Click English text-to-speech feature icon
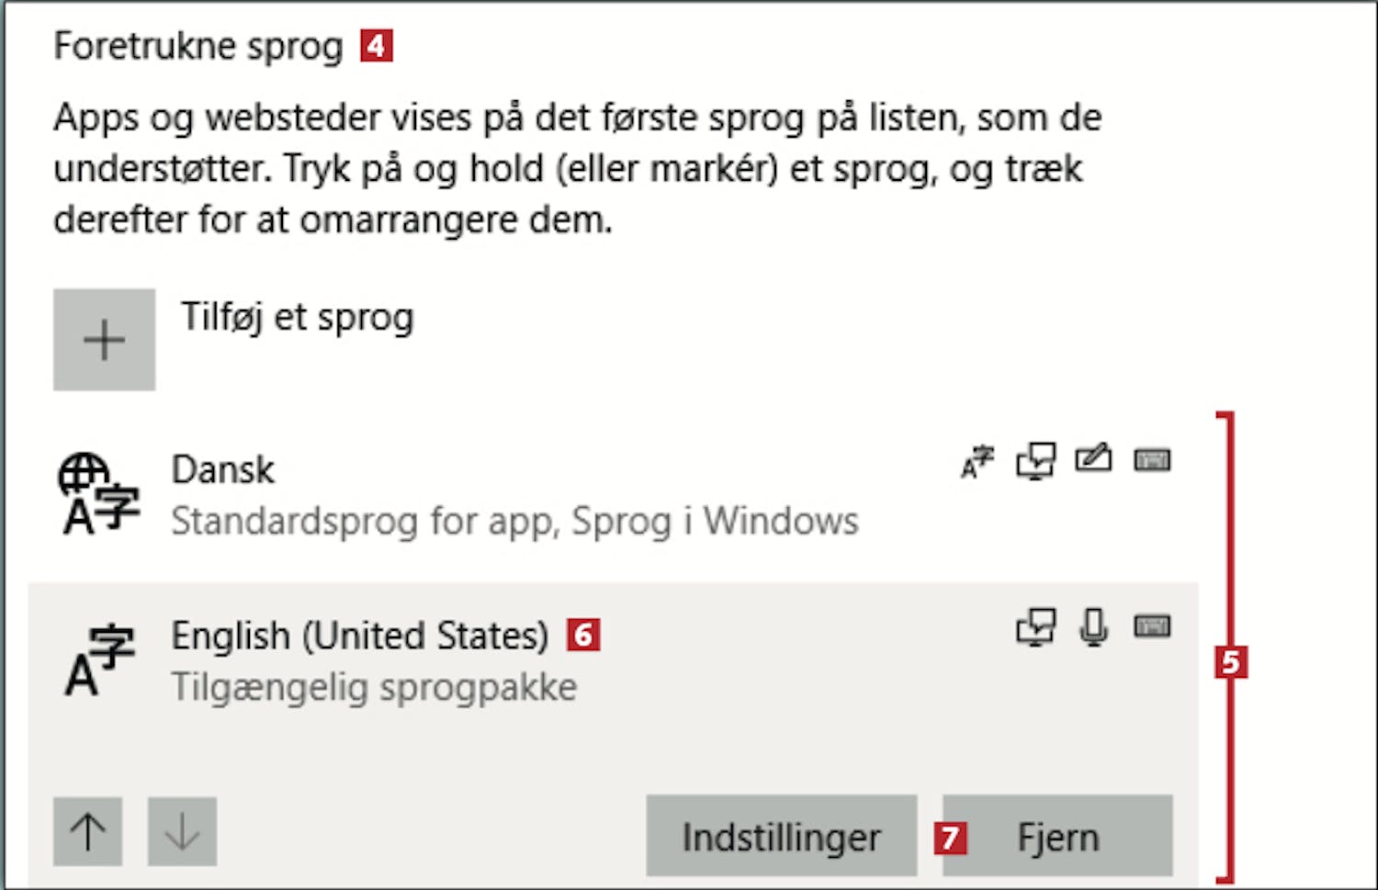 tap(1035, 627)
